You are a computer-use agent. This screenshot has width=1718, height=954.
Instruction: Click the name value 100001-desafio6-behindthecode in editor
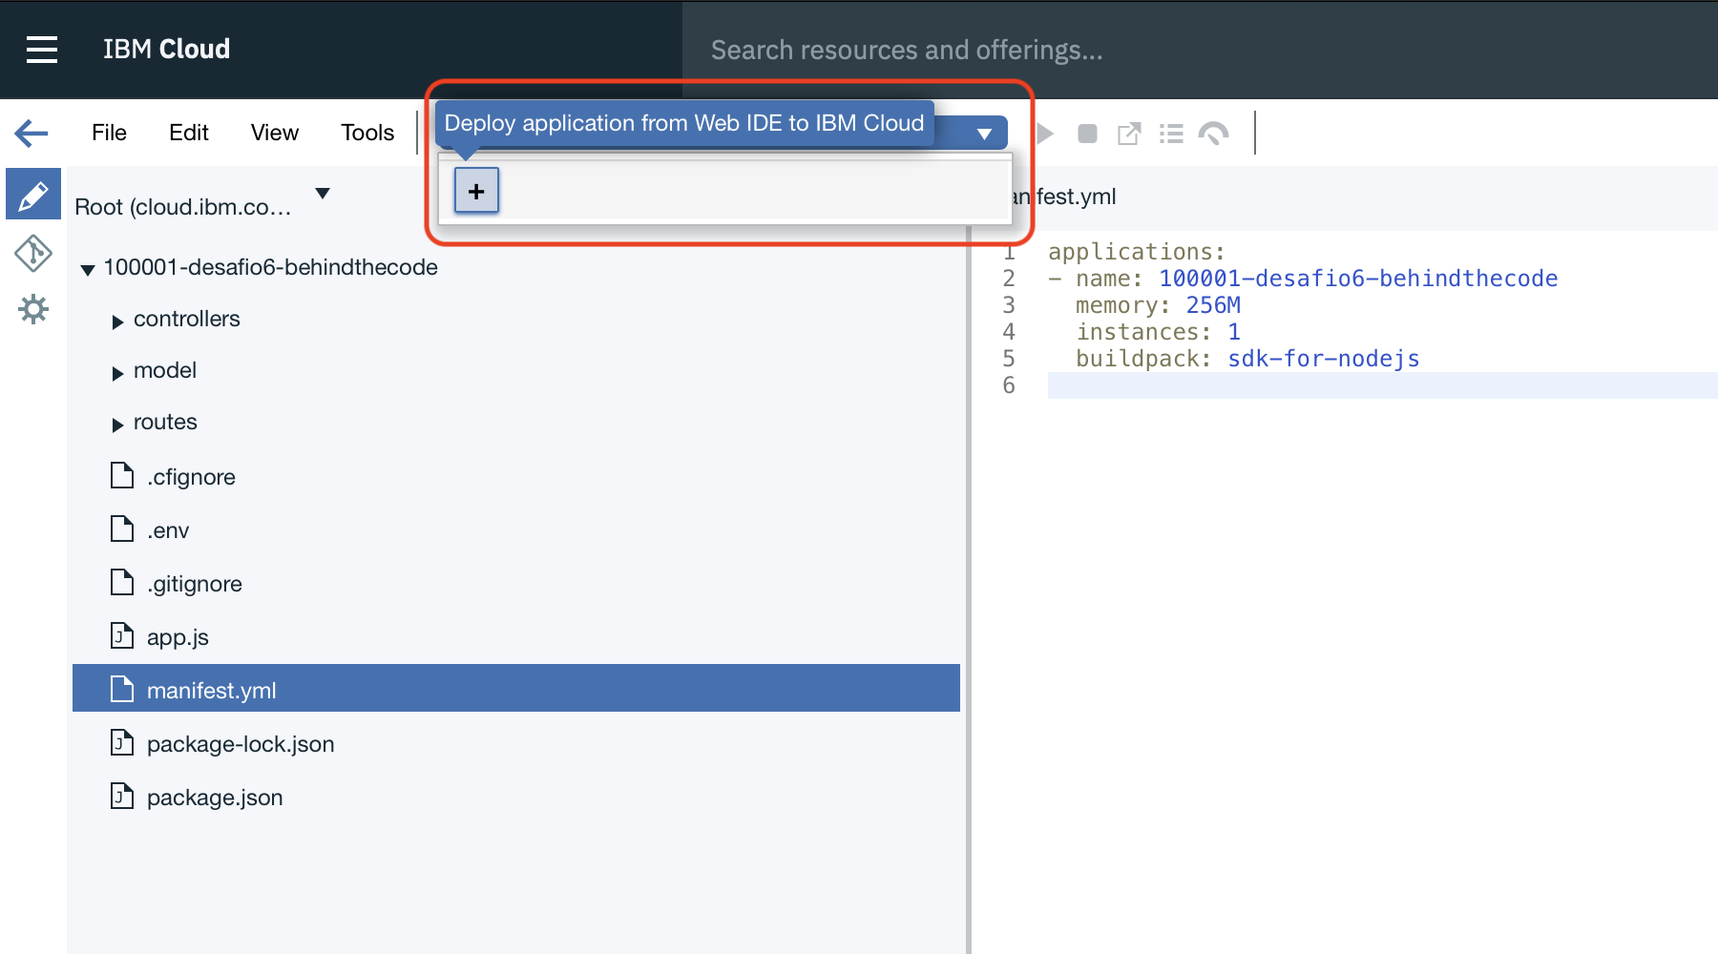(1358, 279)
